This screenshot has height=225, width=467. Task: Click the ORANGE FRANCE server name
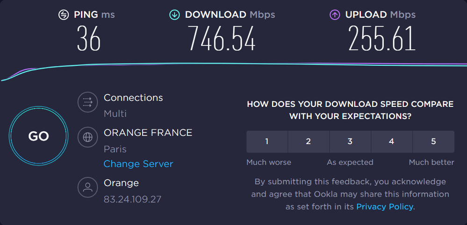pyautogui.click(x=148, y=133)
